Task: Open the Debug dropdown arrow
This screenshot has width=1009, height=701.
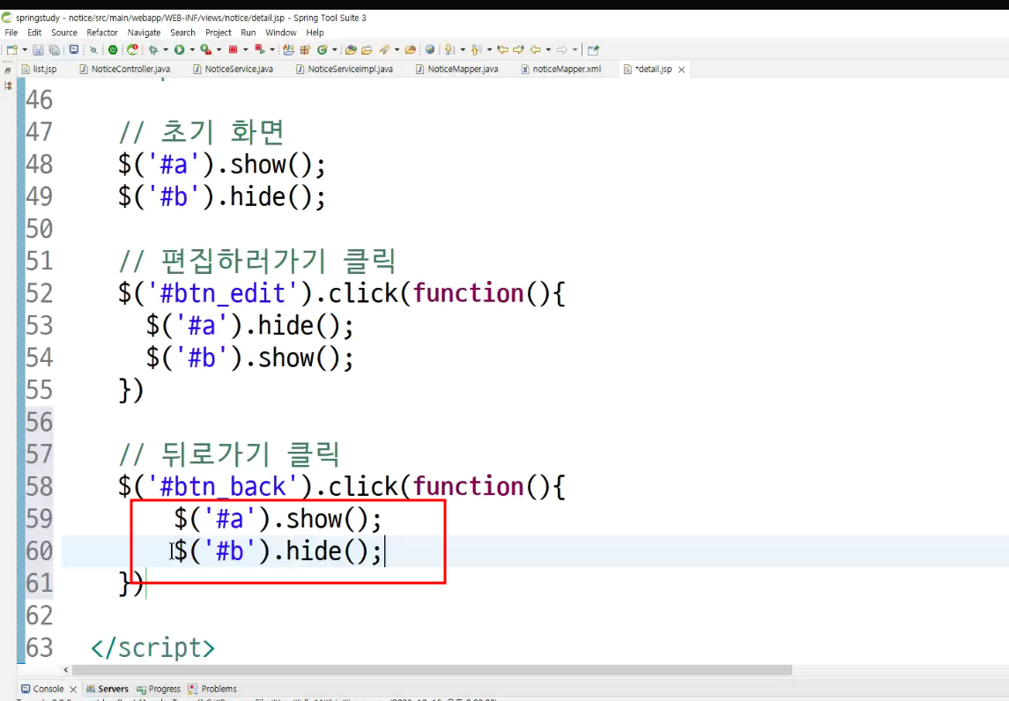Action: pyautogui.click(x=166, y=49)
